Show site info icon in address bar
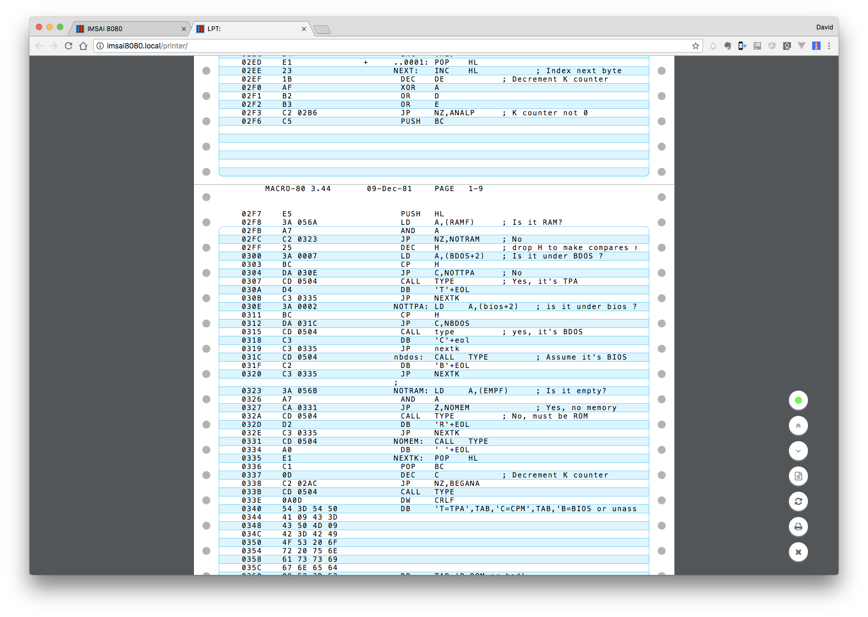This screenshot has width=868, height=617. pyautogui.click(x=100, y=46)
